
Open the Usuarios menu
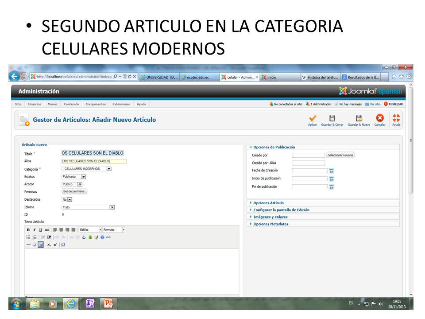(x=35, y=104)
